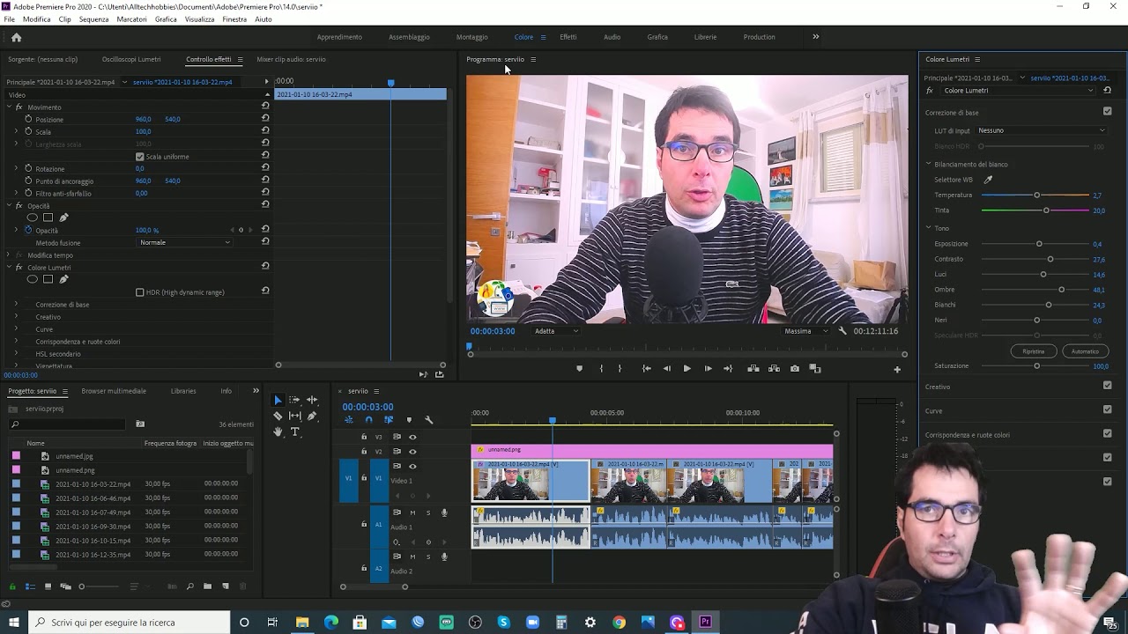
Task: Expand Correzione di base in effect controls
Action: pos(15,305)
